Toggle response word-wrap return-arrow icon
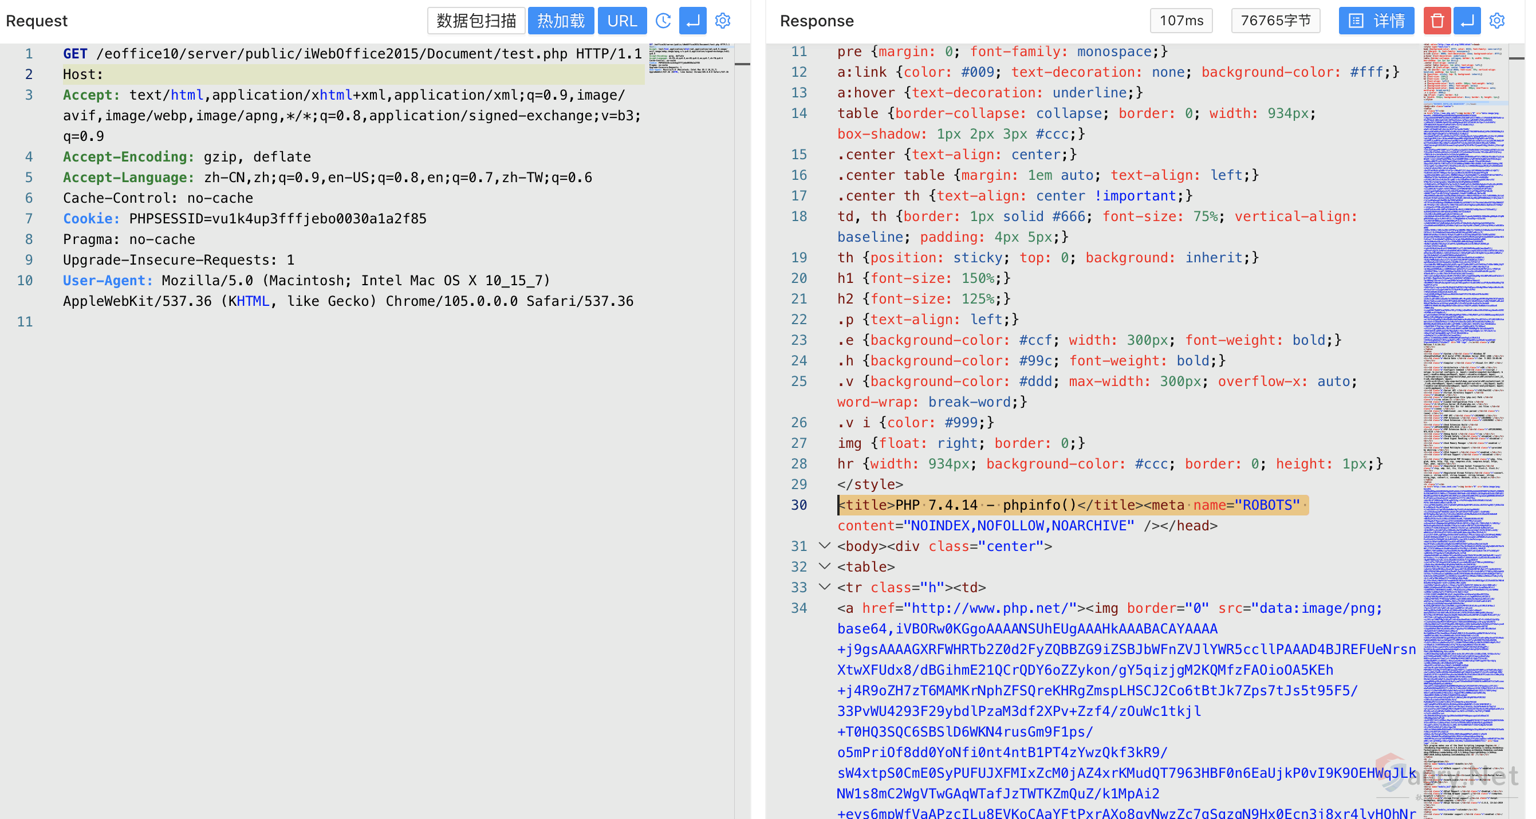This screenshot has width=1536, height=819. pos(1467,21)
